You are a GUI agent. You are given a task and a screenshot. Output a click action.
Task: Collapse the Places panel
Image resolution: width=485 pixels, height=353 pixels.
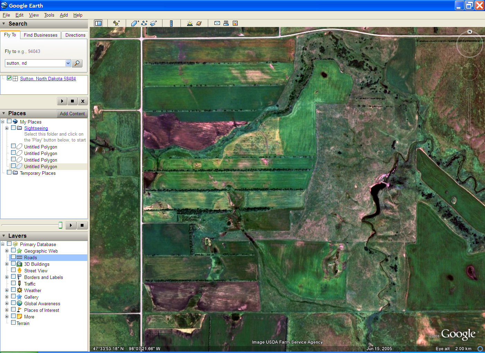pos(4,113)
